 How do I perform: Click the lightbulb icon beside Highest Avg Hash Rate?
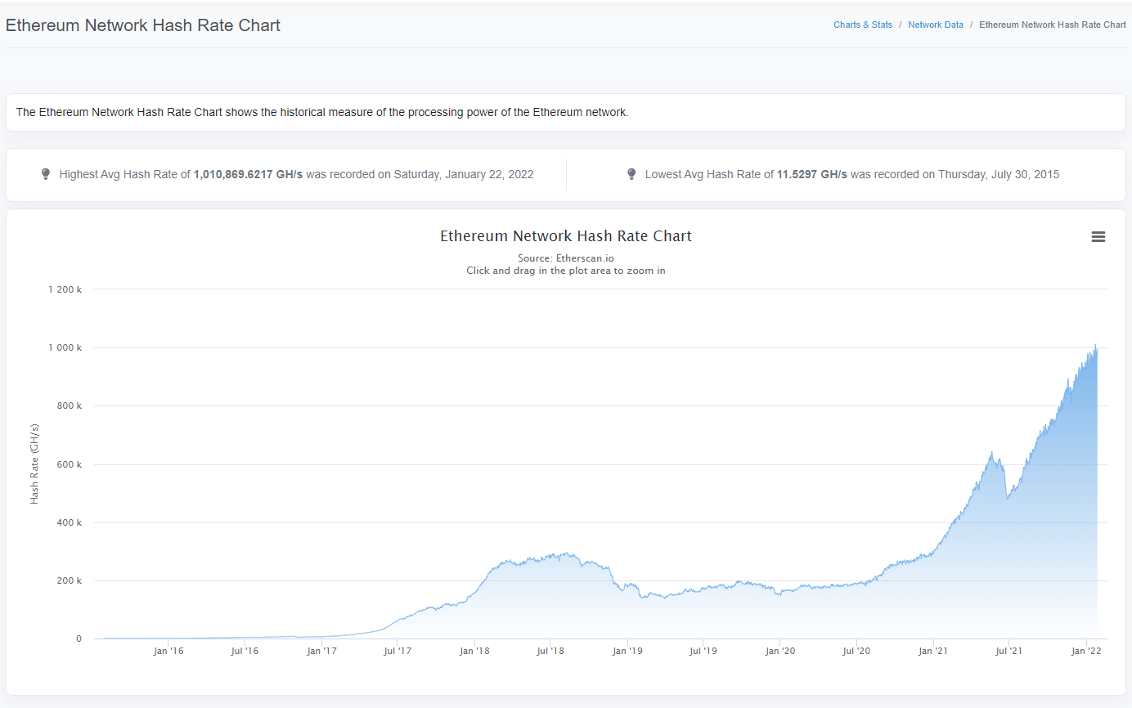click(x=46, y=174)
